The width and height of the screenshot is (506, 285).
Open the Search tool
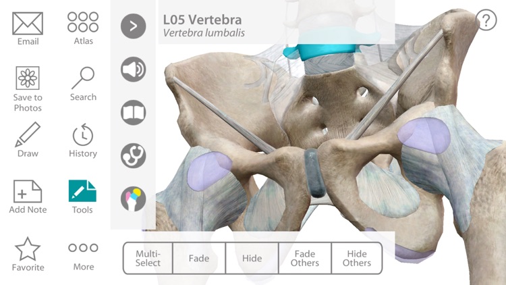tap(83, 84)
